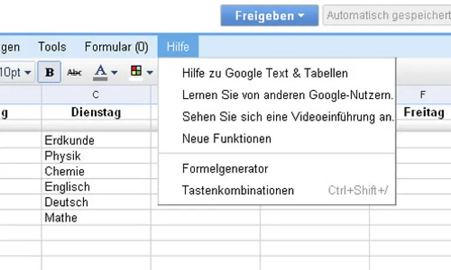Click the cell containing Erdkunde
Image resolution: width=451 pixels, height=270 pixels.
click(x=96, y=140)
